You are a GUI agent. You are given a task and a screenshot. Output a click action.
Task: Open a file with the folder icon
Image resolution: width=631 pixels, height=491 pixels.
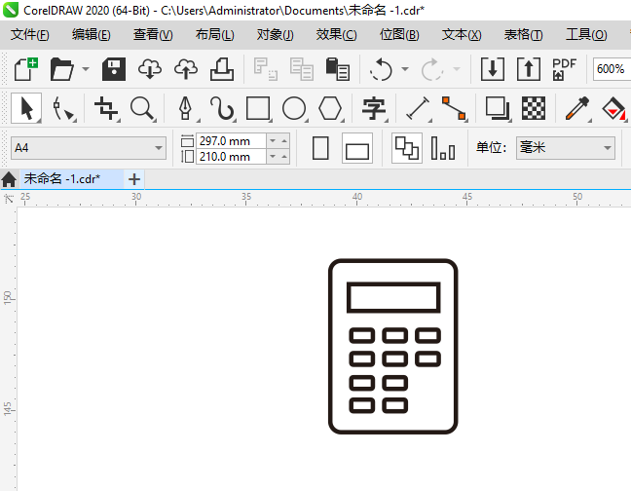tap(62, 69)
